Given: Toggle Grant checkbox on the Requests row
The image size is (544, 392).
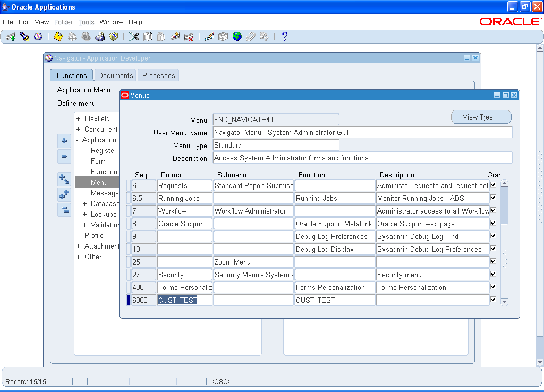Looking at the screenshot, I should (493, 185).
